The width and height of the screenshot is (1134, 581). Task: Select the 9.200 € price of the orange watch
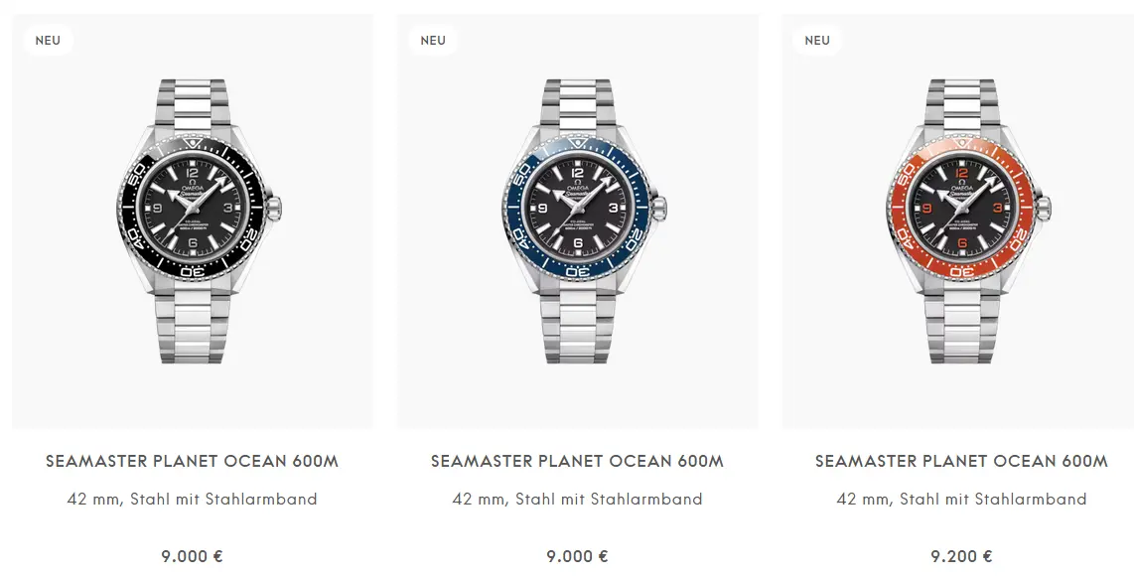961,557
